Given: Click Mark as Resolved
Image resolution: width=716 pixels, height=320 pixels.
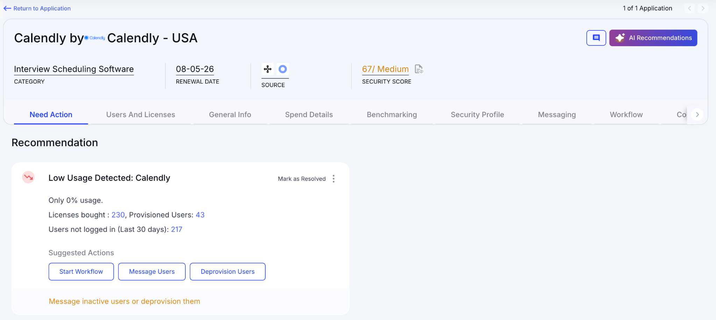Looking at the screenshot, I should pos(302,179).
